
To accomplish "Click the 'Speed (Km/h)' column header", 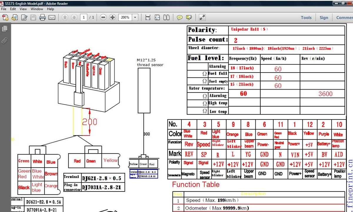I will point(274,58).
